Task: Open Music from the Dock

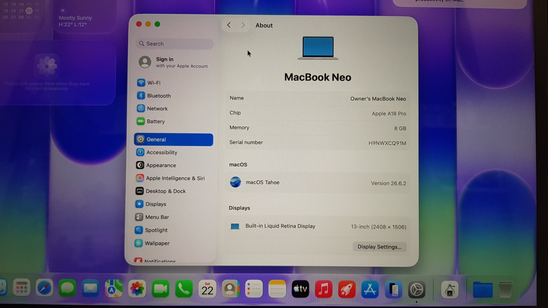Action: click(324, 289)
